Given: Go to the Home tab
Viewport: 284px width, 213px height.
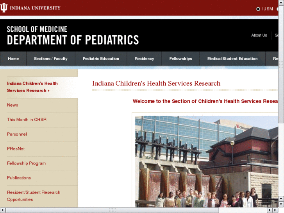Looking at the screenshot, I should pos(13,59).
